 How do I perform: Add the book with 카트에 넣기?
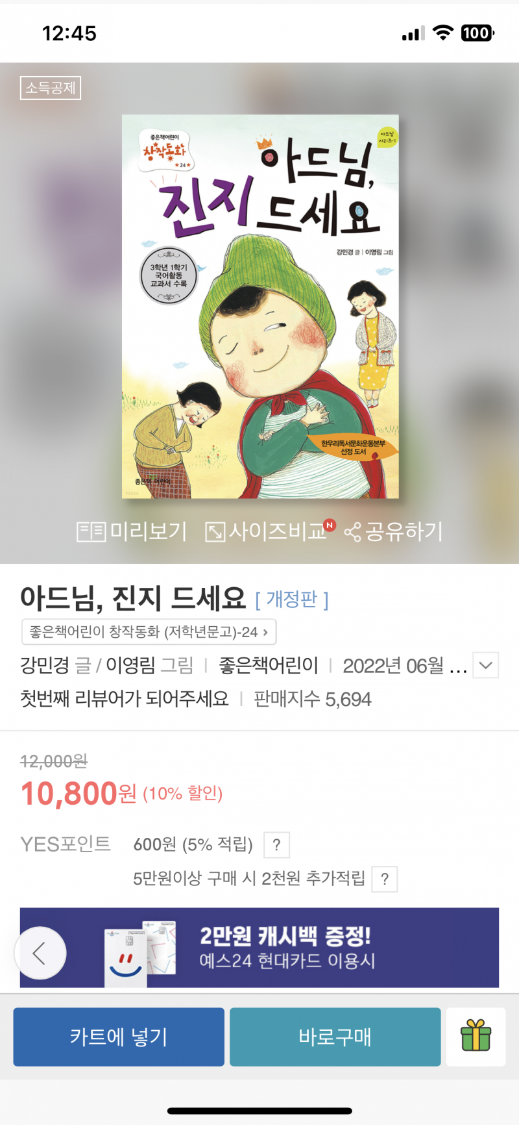click(x=119, y=1037)
